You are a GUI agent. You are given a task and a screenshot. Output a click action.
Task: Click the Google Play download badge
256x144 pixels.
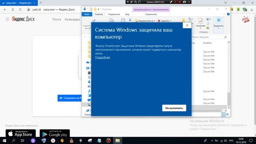(x=55, y=133)
